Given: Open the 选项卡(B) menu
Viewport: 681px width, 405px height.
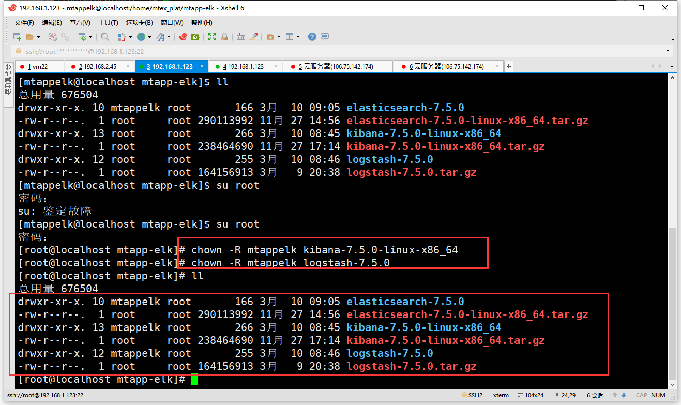Looking at the screenshot, I should point(139,23).
